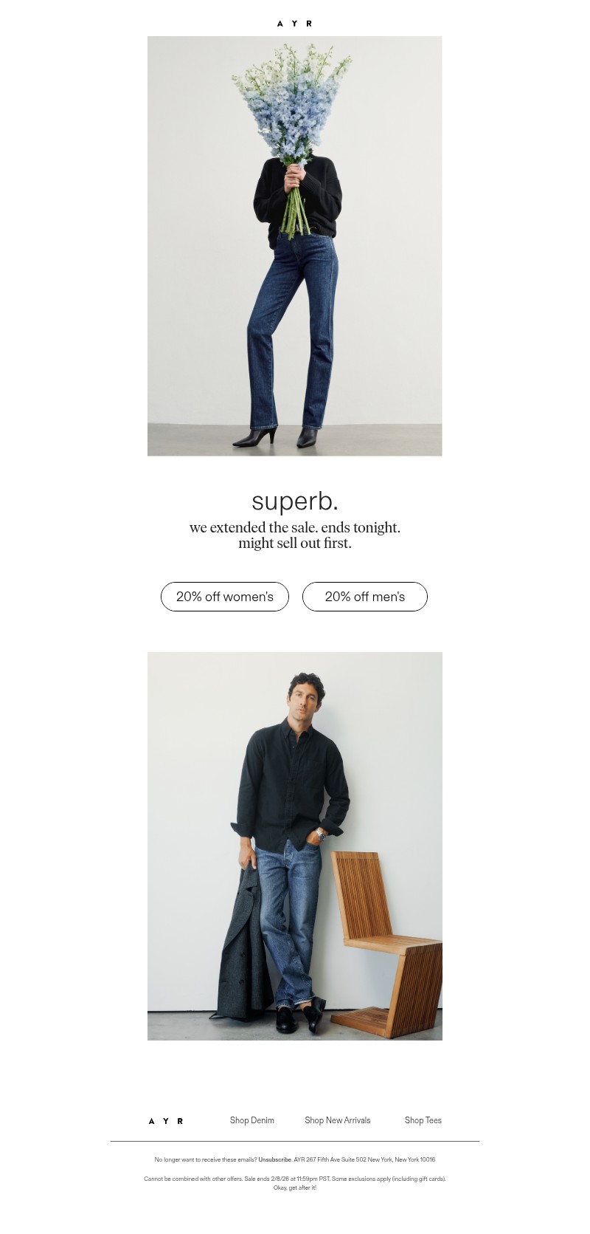Click the AYR logo at the top
Image resolution: width=590 pixels, height=1234 pixels.
pyautogui.click(x=294, y=23)
